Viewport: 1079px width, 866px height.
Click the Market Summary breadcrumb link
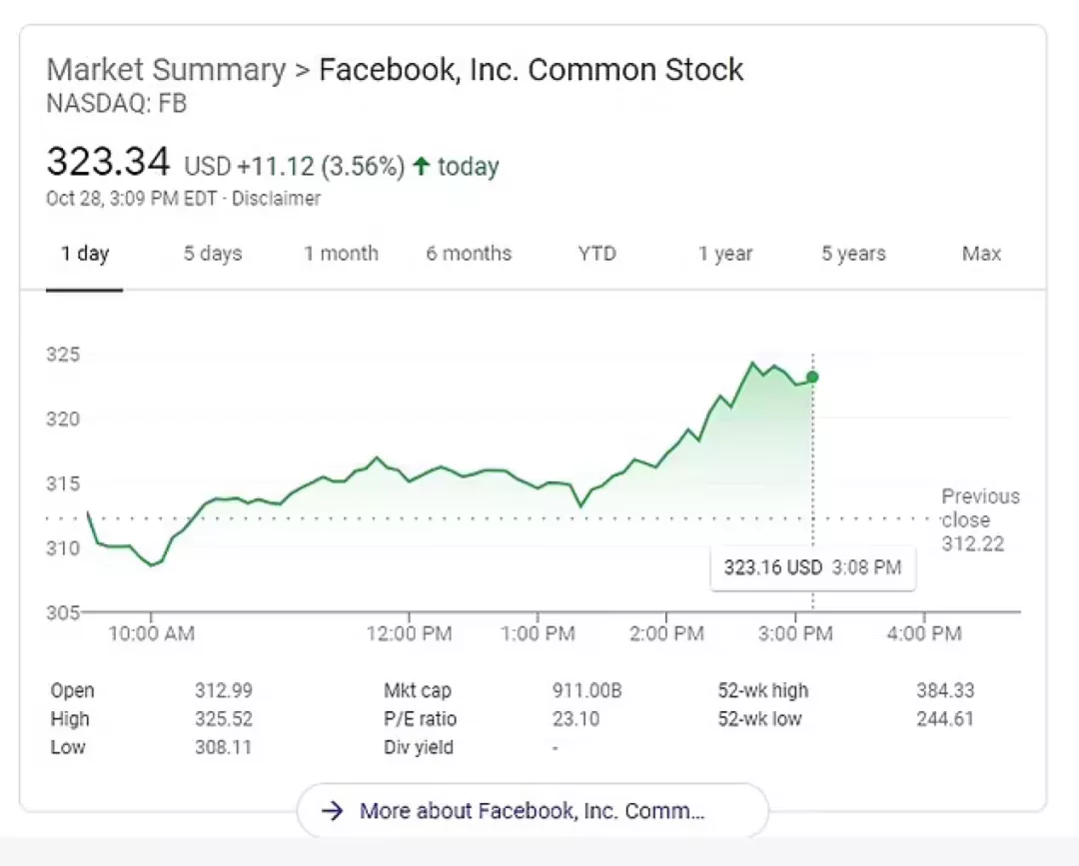click(166, 70)
